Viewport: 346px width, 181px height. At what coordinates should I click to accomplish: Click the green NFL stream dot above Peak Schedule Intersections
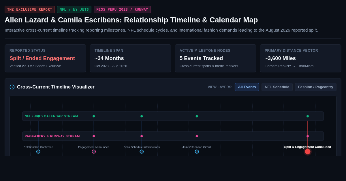click(142, 116)
